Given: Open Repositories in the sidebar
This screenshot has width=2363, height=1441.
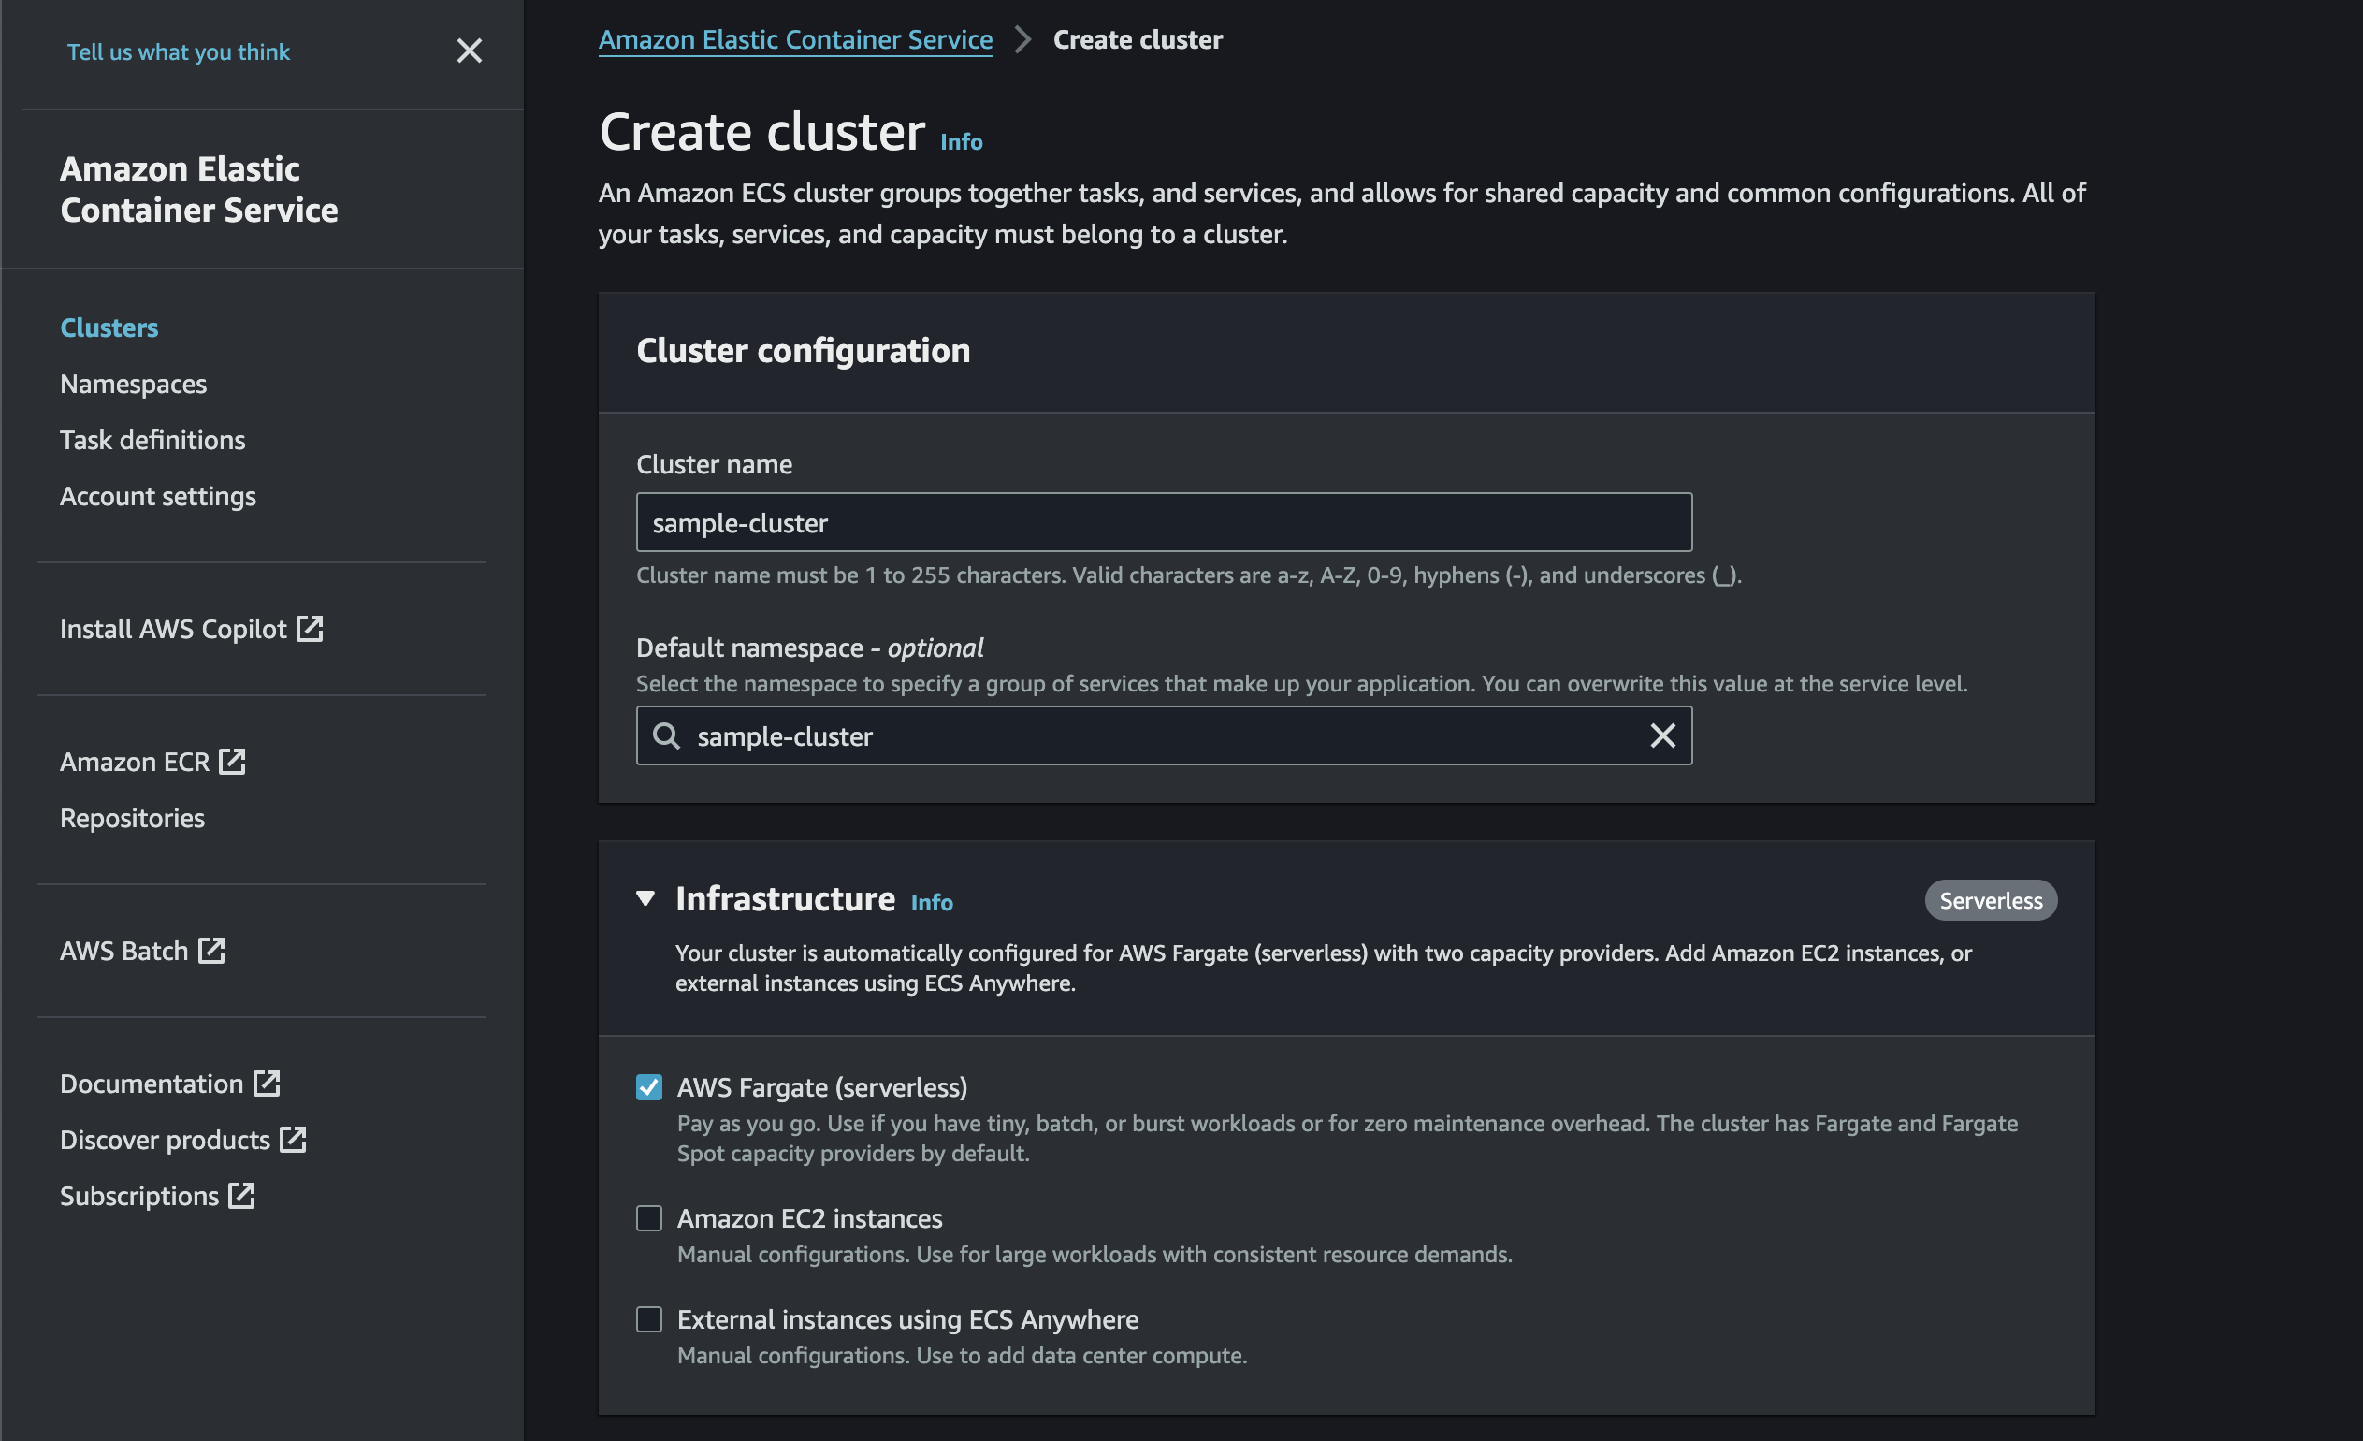Looking at the screenshot, I should coord(132,818).
